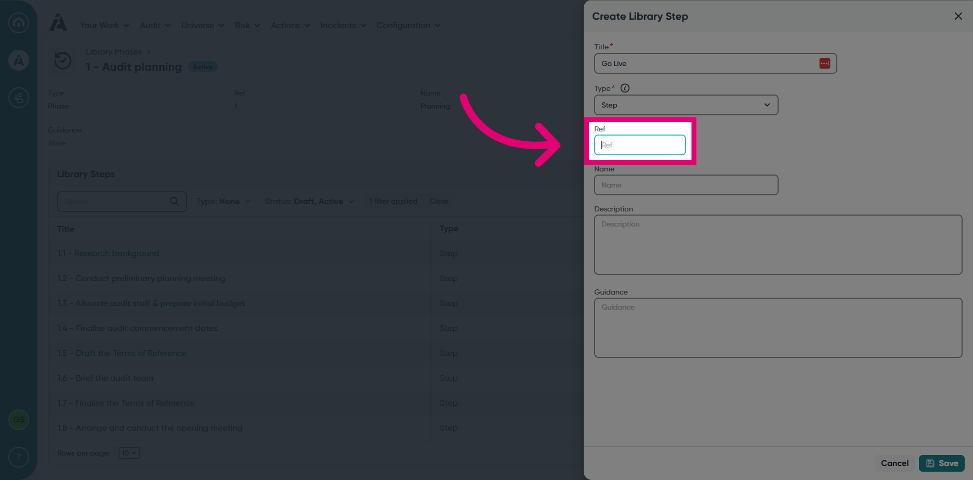Open the history icon beside Audit planning
Screen dimensions: 973x480
pos(63,60)
